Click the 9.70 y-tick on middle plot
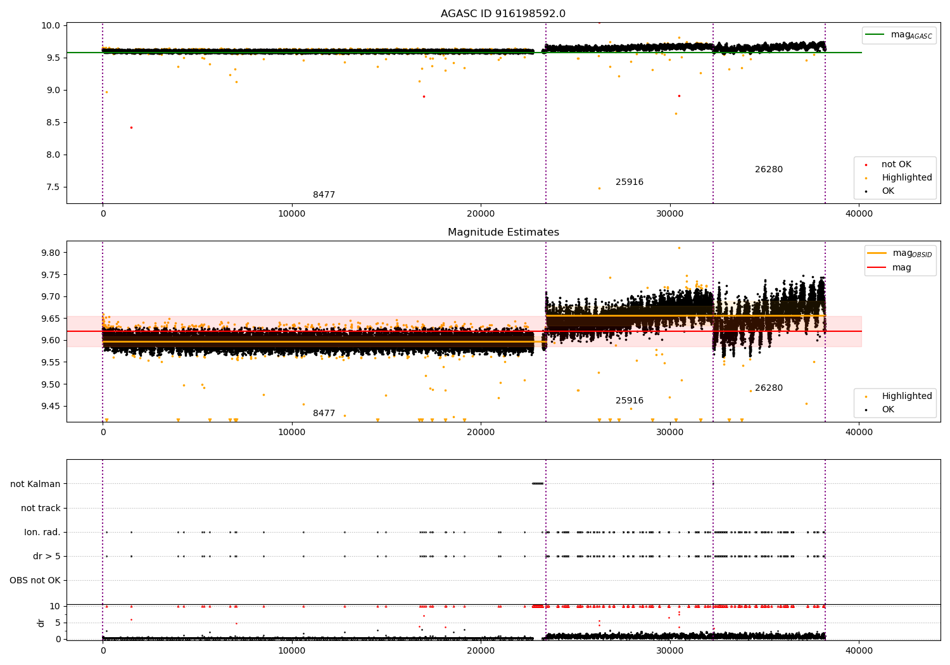This screenshot has height=665, width=950. coord(52,297)
